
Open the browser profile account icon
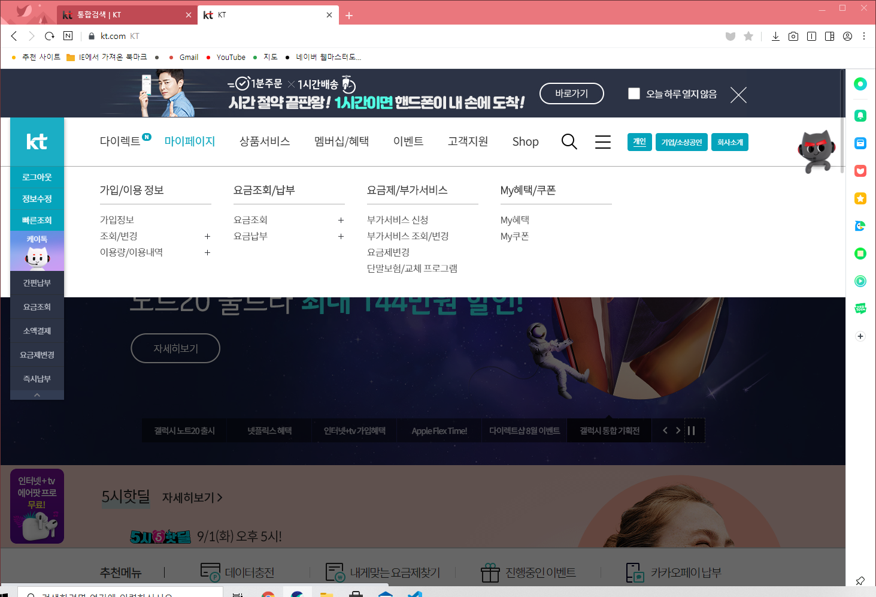point(847,36)
